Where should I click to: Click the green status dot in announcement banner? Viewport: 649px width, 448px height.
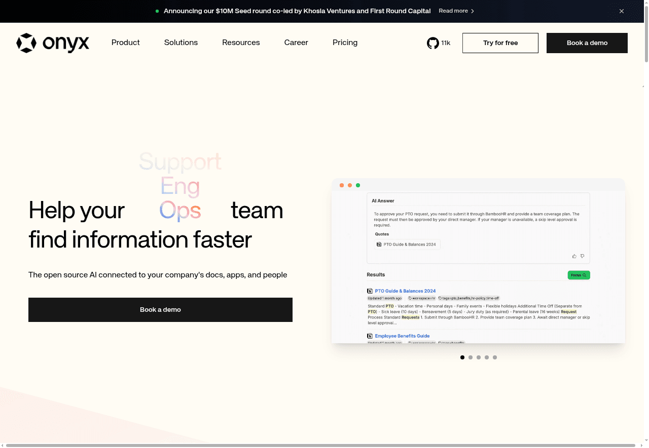157,11
